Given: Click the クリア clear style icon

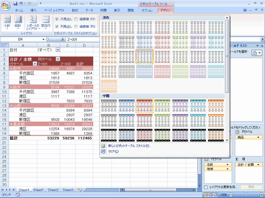Looking at the screenshot, I should pos(103,152).
